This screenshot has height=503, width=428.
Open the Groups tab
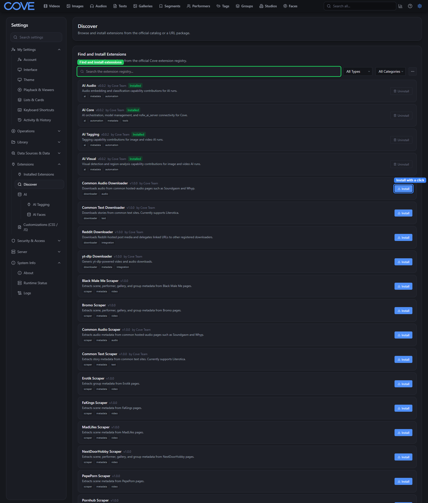244,6
